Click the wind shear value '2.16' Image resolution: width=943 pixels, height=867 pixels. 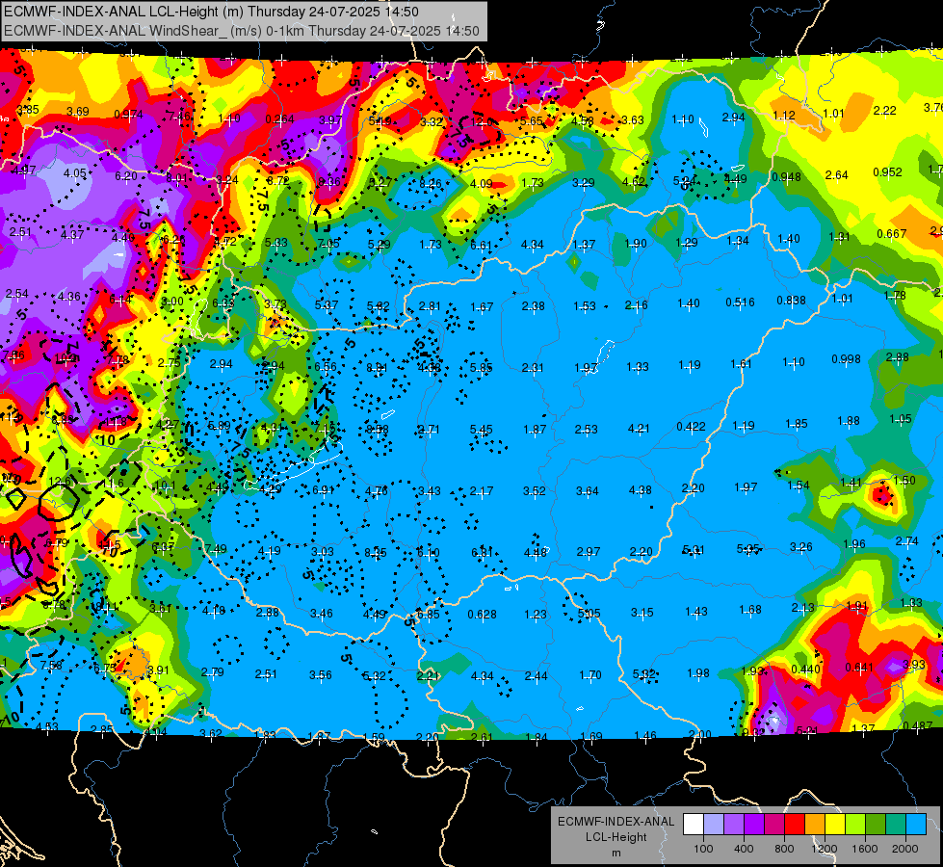[637, 305]
